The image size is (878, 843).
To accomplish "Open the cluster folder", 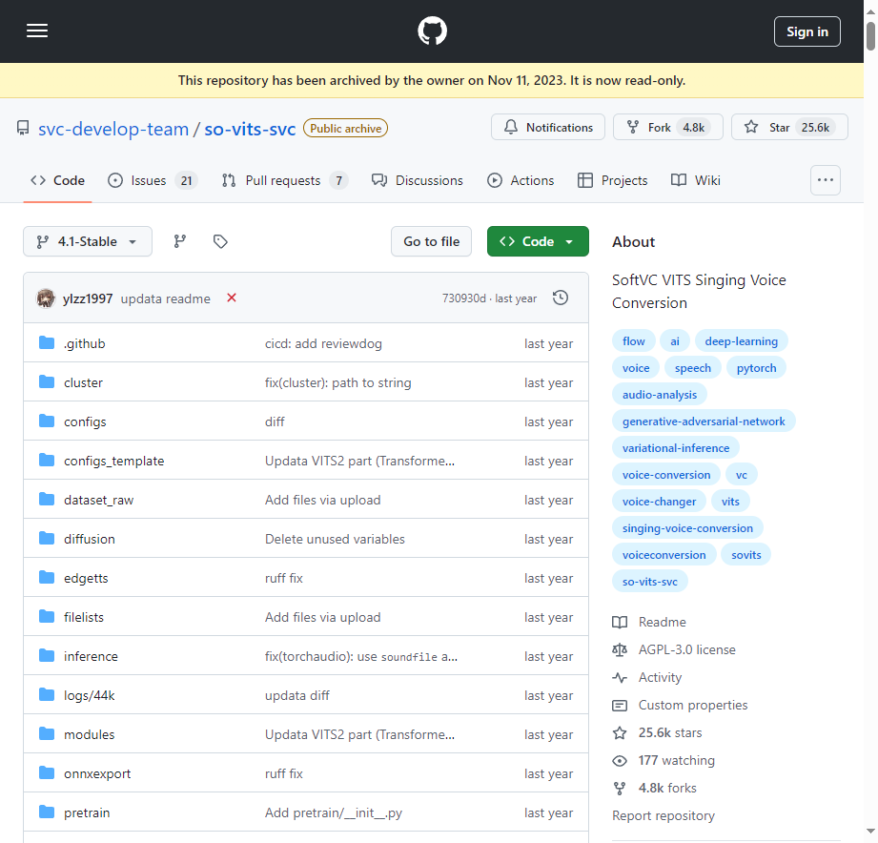I will pos(83,382).
